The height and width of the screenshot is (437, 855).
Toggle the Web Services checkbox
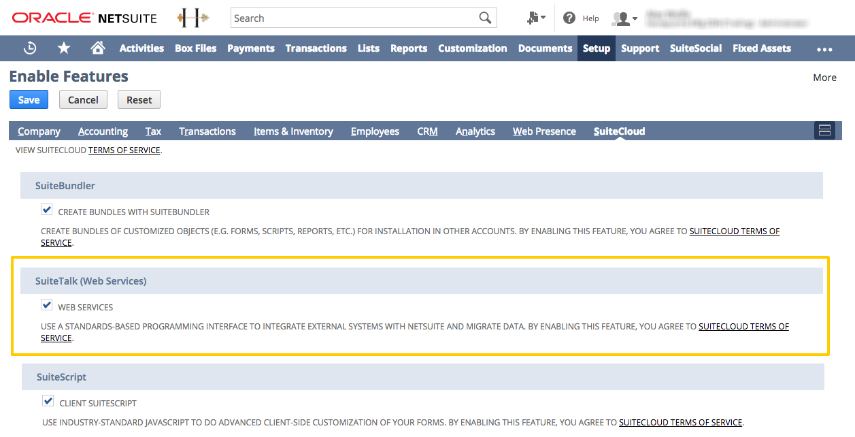click(47, 305)
